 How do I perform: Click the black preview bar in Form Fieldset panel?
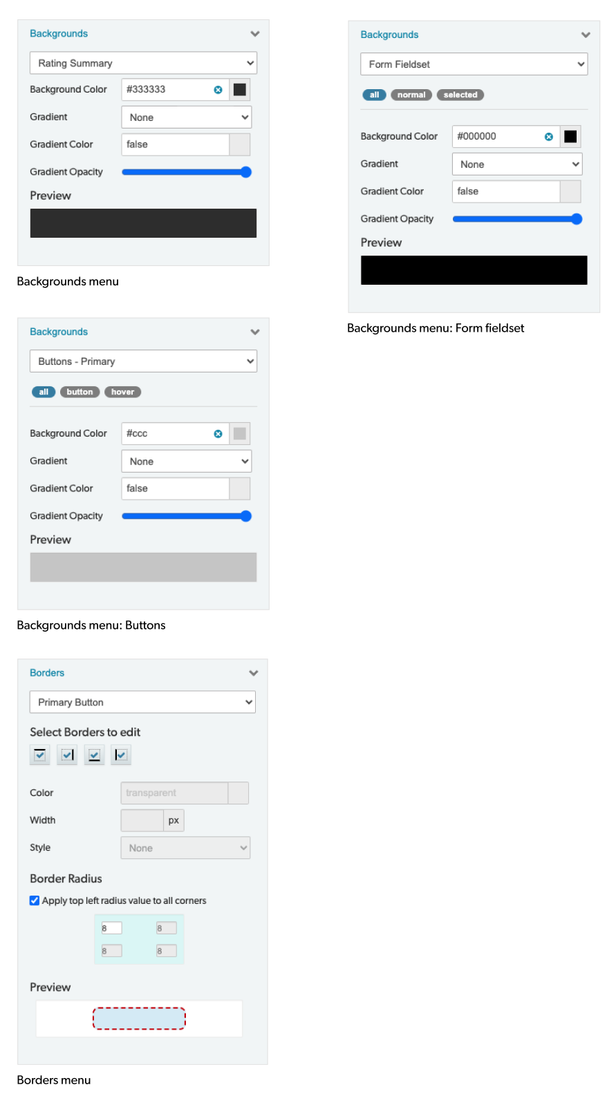[x=474, y=270]
